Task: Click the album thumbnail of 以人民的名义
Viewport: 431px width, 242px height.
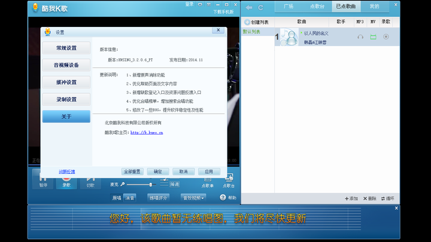Action: point(289,37)
